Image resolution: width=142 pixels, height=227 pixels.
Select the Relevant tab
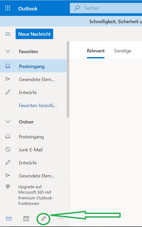pos(96,51)
